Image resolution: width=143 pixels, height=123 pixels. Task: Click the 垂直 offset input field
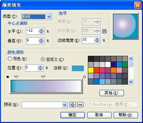pyautogui.click(x=32, y=41)
